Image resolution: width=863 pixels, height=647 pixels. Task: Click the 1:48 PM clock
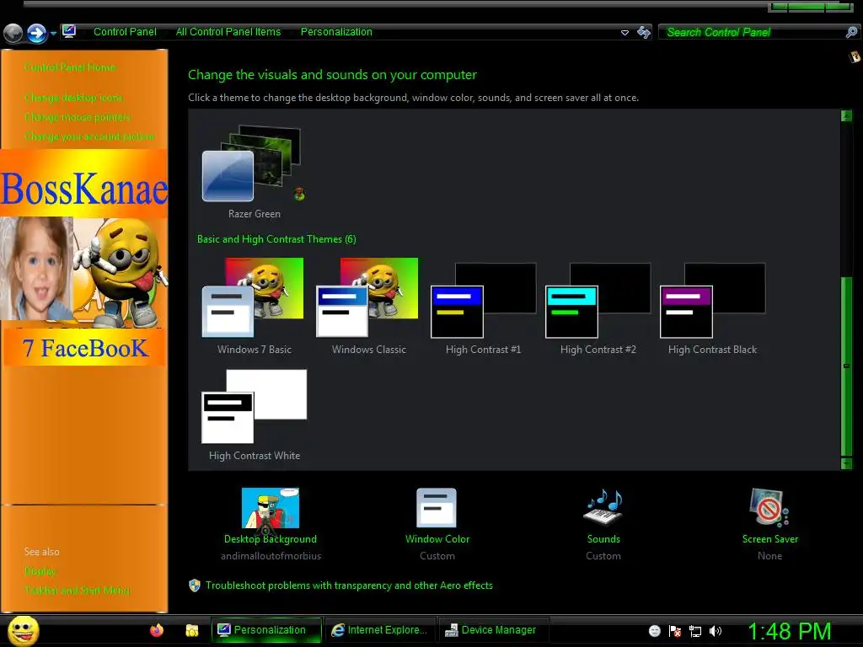789,632
